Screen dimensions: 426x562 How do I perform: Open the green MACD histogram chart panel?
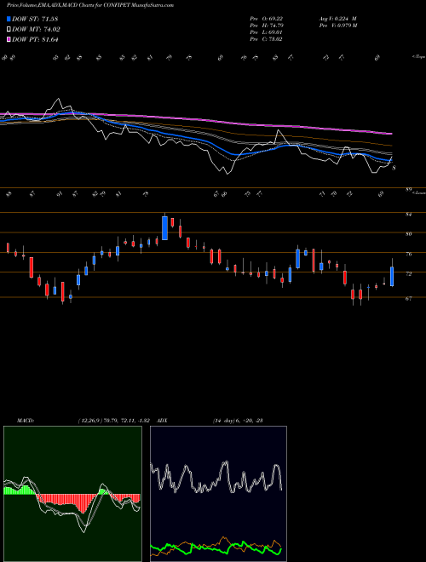(x=72, y=494)
